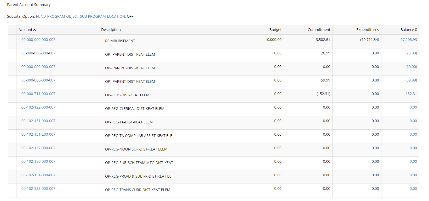Sort table by Budget column header
The image size is (429, 201).
[275, 30]
